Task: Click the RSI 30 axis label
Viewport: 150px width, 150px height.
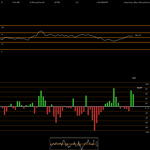Action: coord(2,44)
